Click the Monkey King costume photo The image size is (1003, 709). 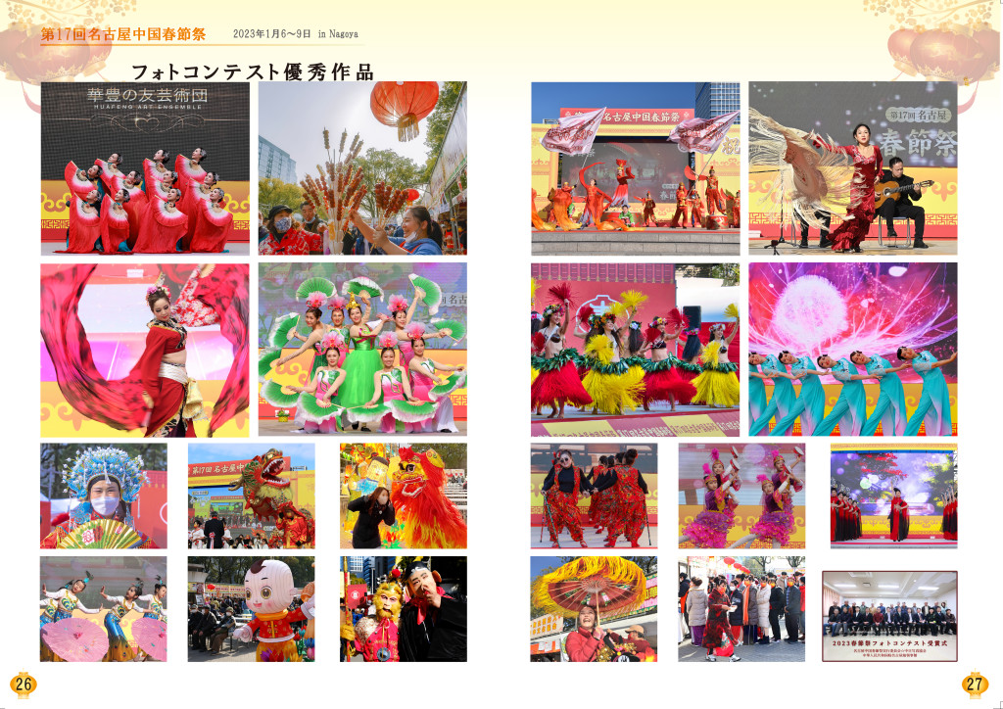click(404, 609)
